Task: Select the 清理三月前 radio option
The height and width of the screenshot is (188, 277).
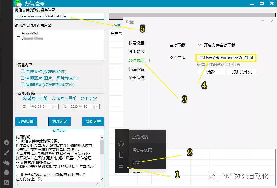Action: (53, 98)
